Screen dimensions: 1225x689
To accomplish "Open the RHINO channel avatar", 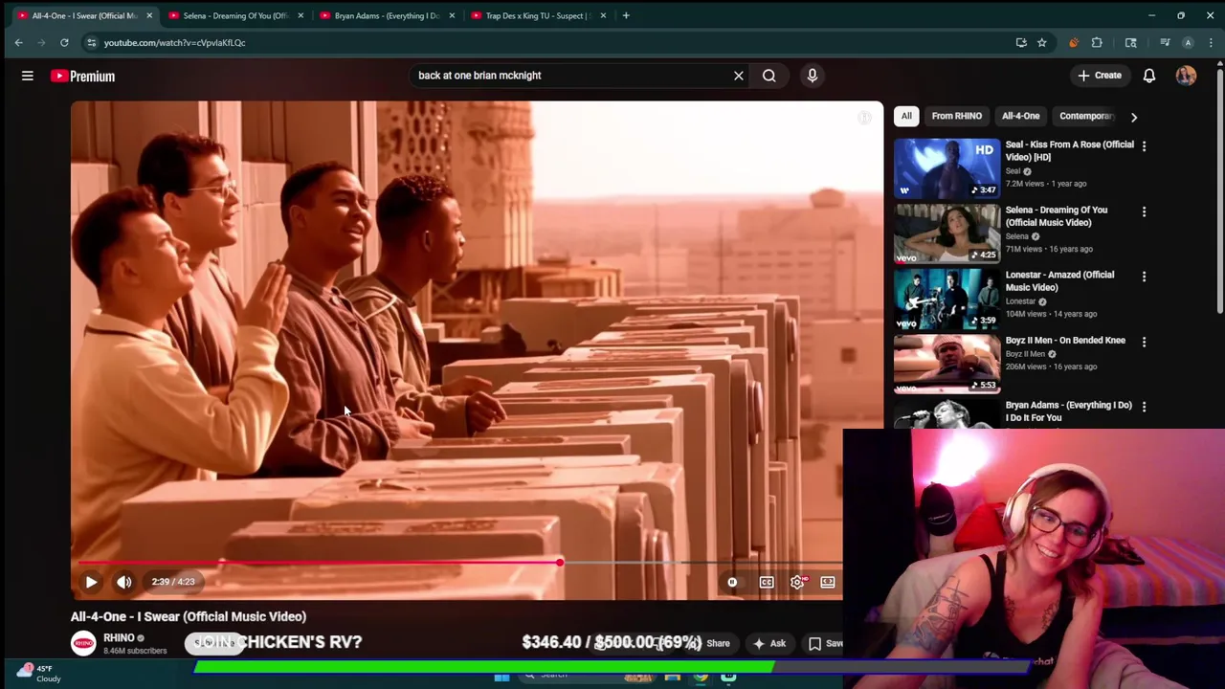I will click(x=83, y=643).
